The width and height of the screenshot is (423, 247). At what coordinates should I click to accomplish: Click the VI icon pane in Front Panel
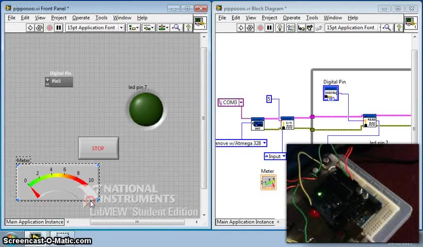[x=200, y=23]
